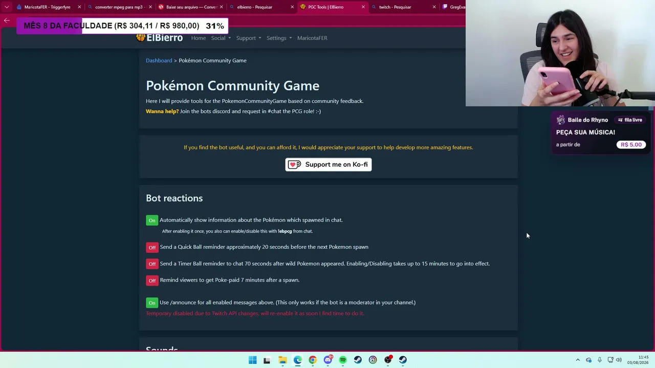The image size is (655, 368).
Task: Click the Bot reactions section heading
Action: [x=174, y=198]
